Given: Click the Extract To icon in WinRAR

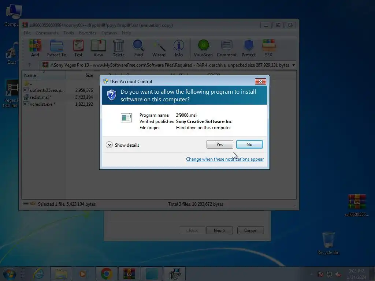Looking at the screenshot, I should pos(57,48).
